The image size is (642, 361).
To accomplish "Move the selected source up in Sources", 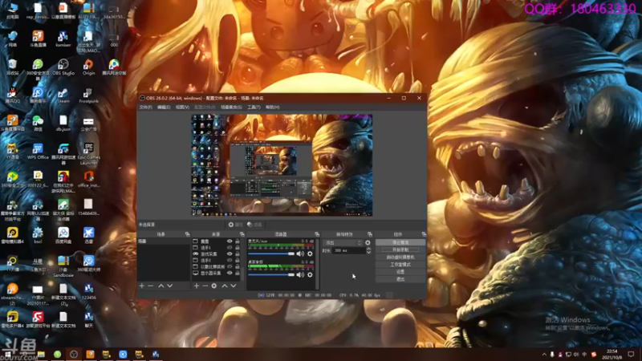I will pyautogui.click(x=225, y=286).
